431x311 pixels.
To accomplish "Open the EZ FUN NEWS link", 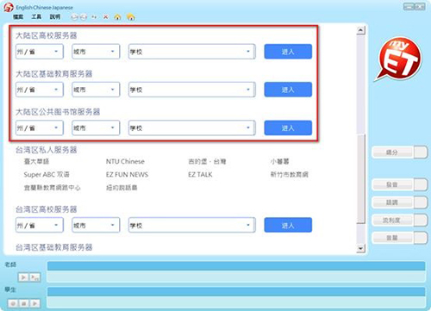I will 127,174.
